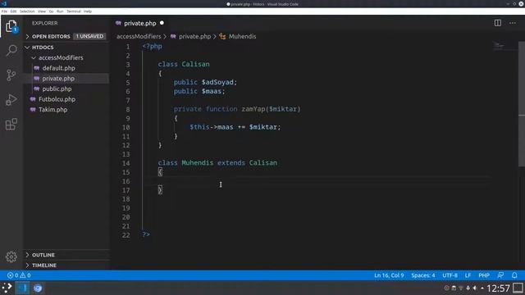Change the UTF-8 file encoding
Screen dimensions: 525x295
click(x=450, y=275)
